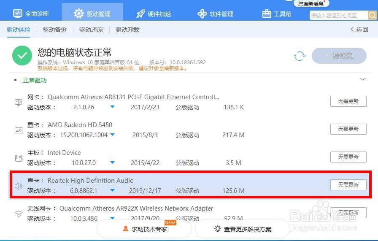Switch to the 软件管理 tab
This screenshot has width=378, height=241.
(x=215, y=14)
